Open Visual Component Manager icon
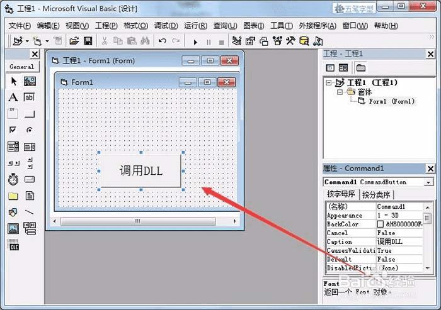 (x=318, y=42)
